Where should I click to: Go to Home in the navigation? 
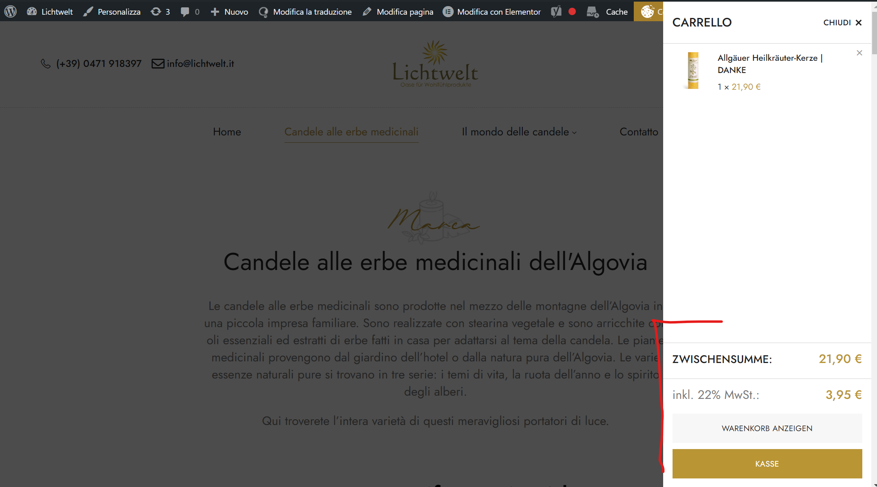point(227,132)
